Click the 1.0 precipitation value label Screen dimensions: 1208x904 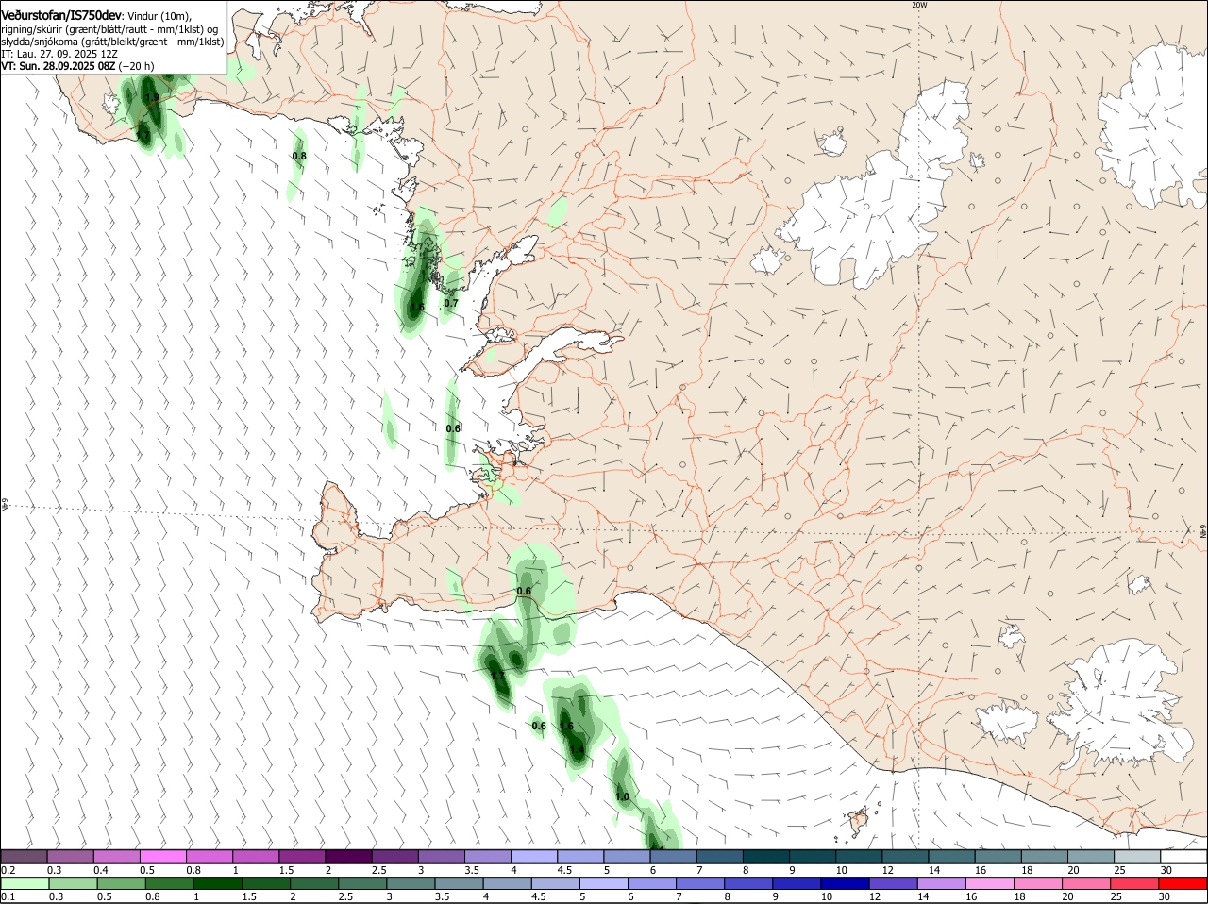click(x=622, y=796)
